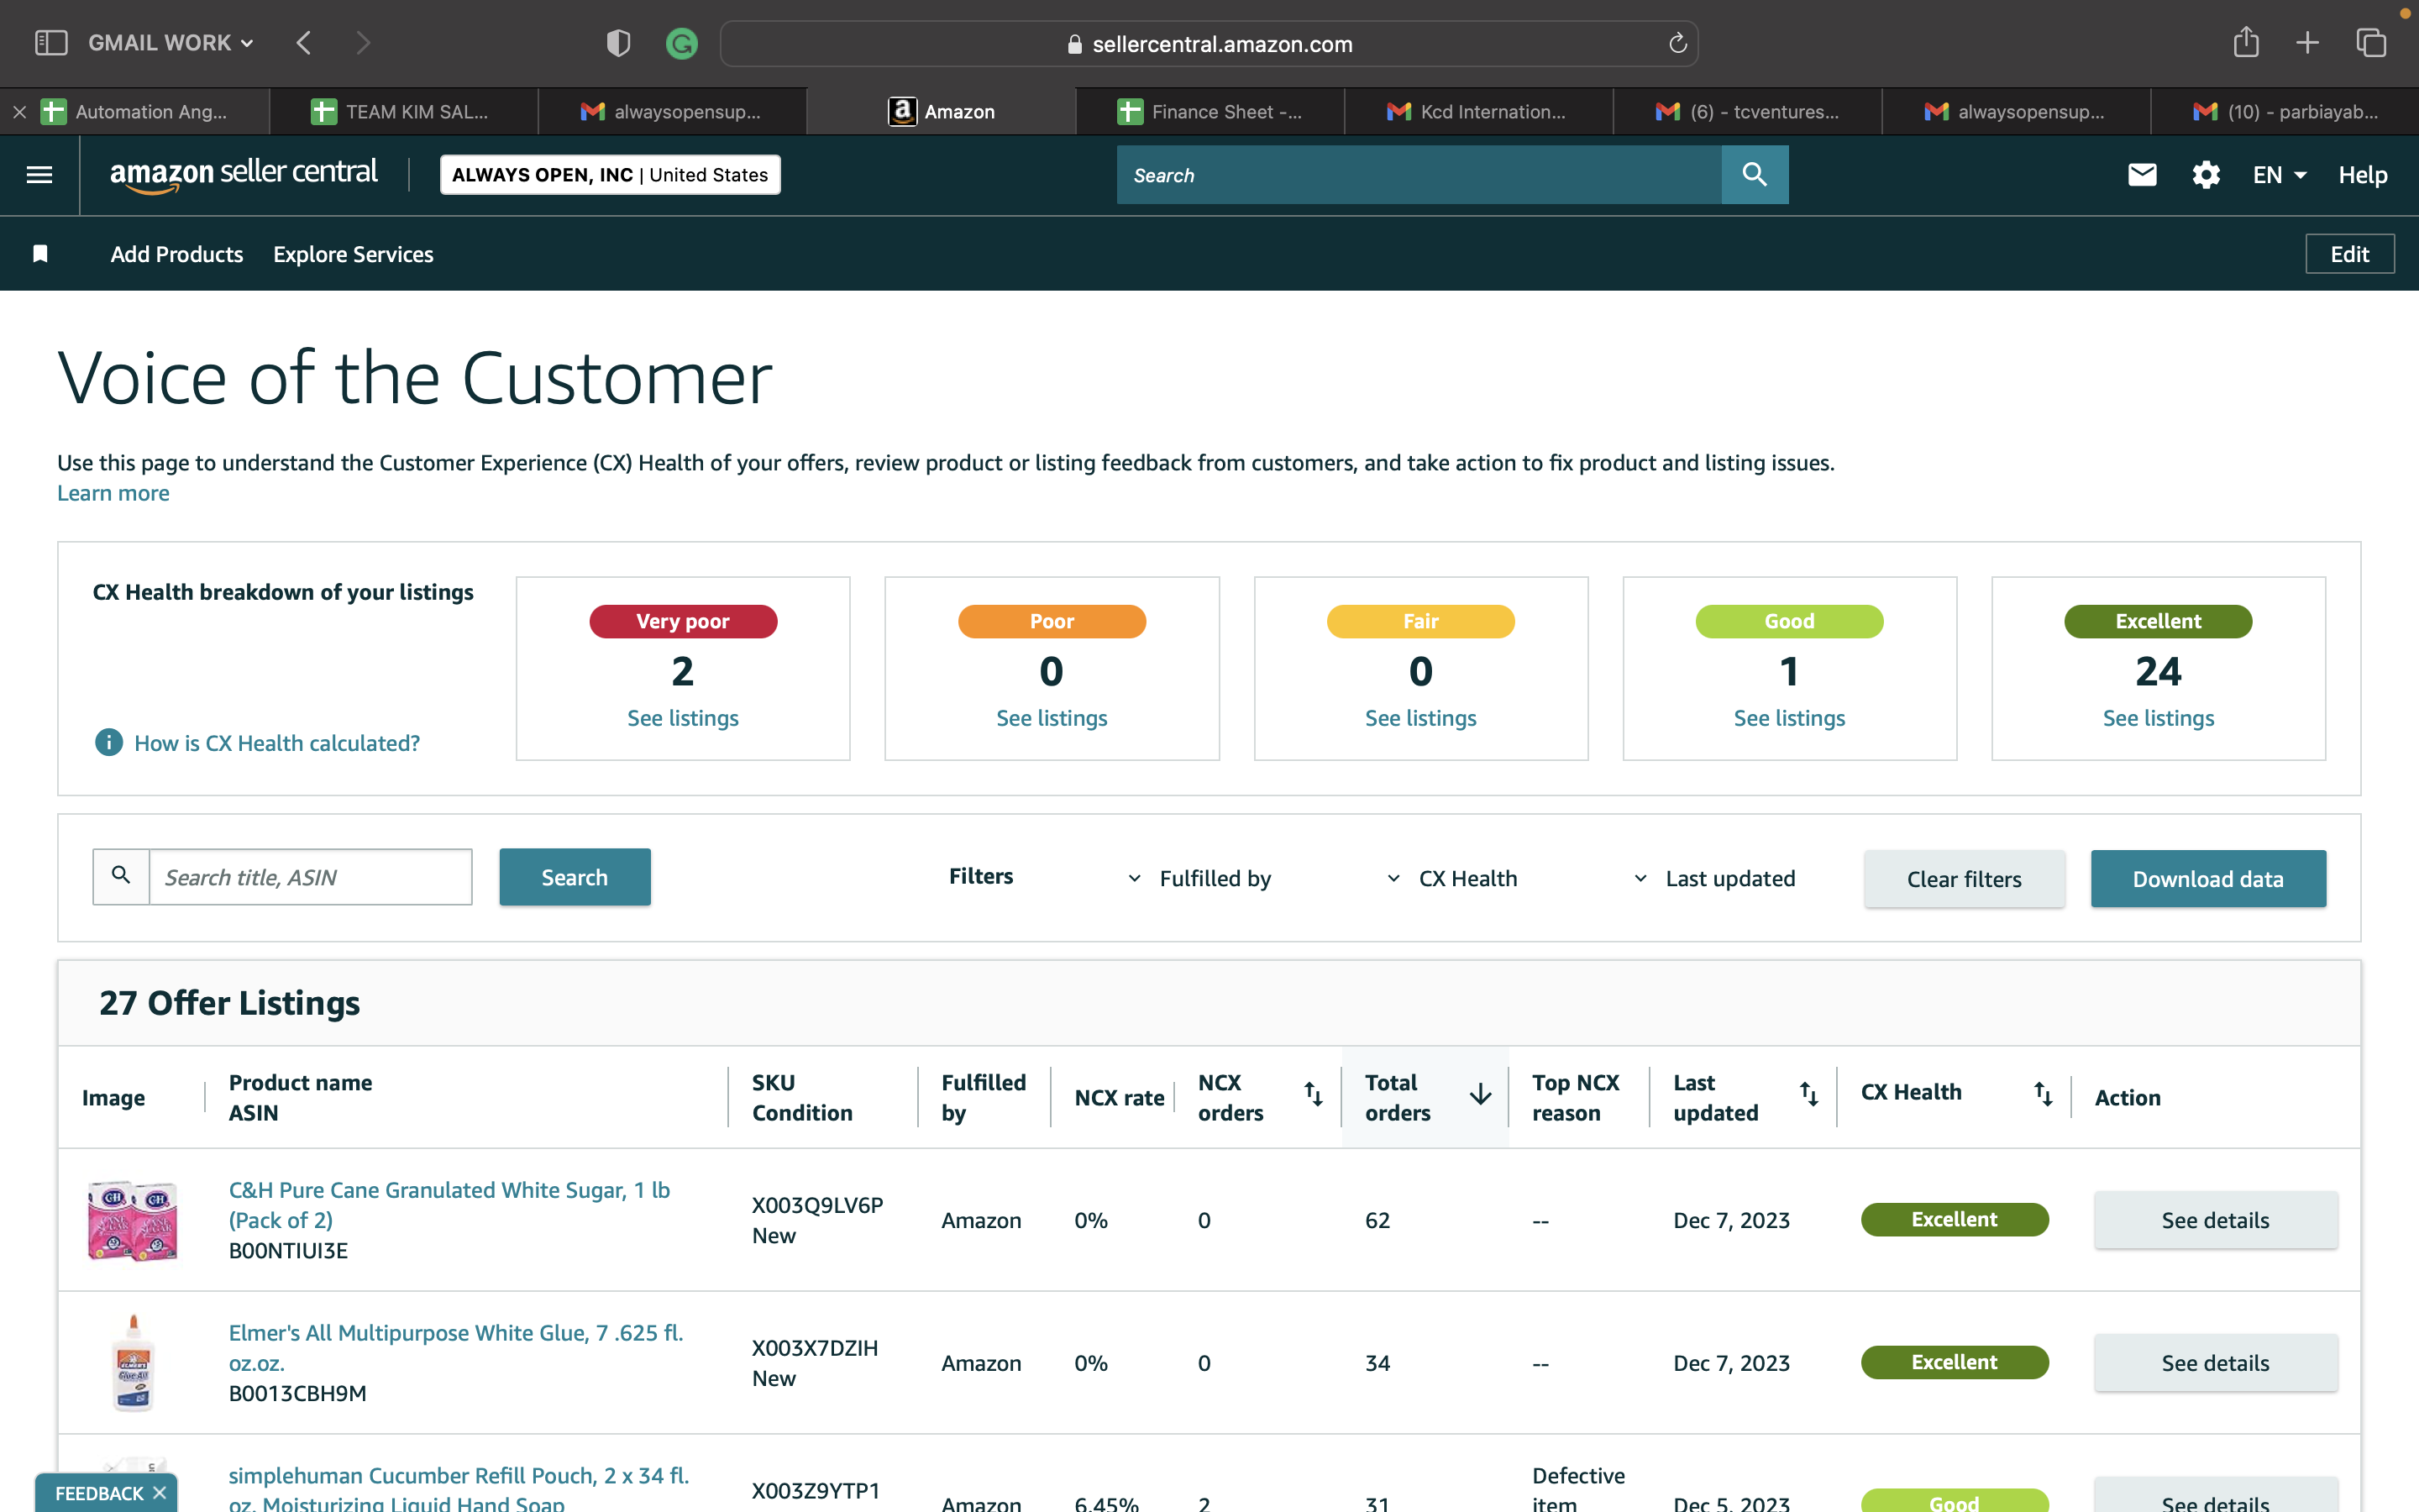Dismiss the FEEDBACK widget with X

[160, 1492]
